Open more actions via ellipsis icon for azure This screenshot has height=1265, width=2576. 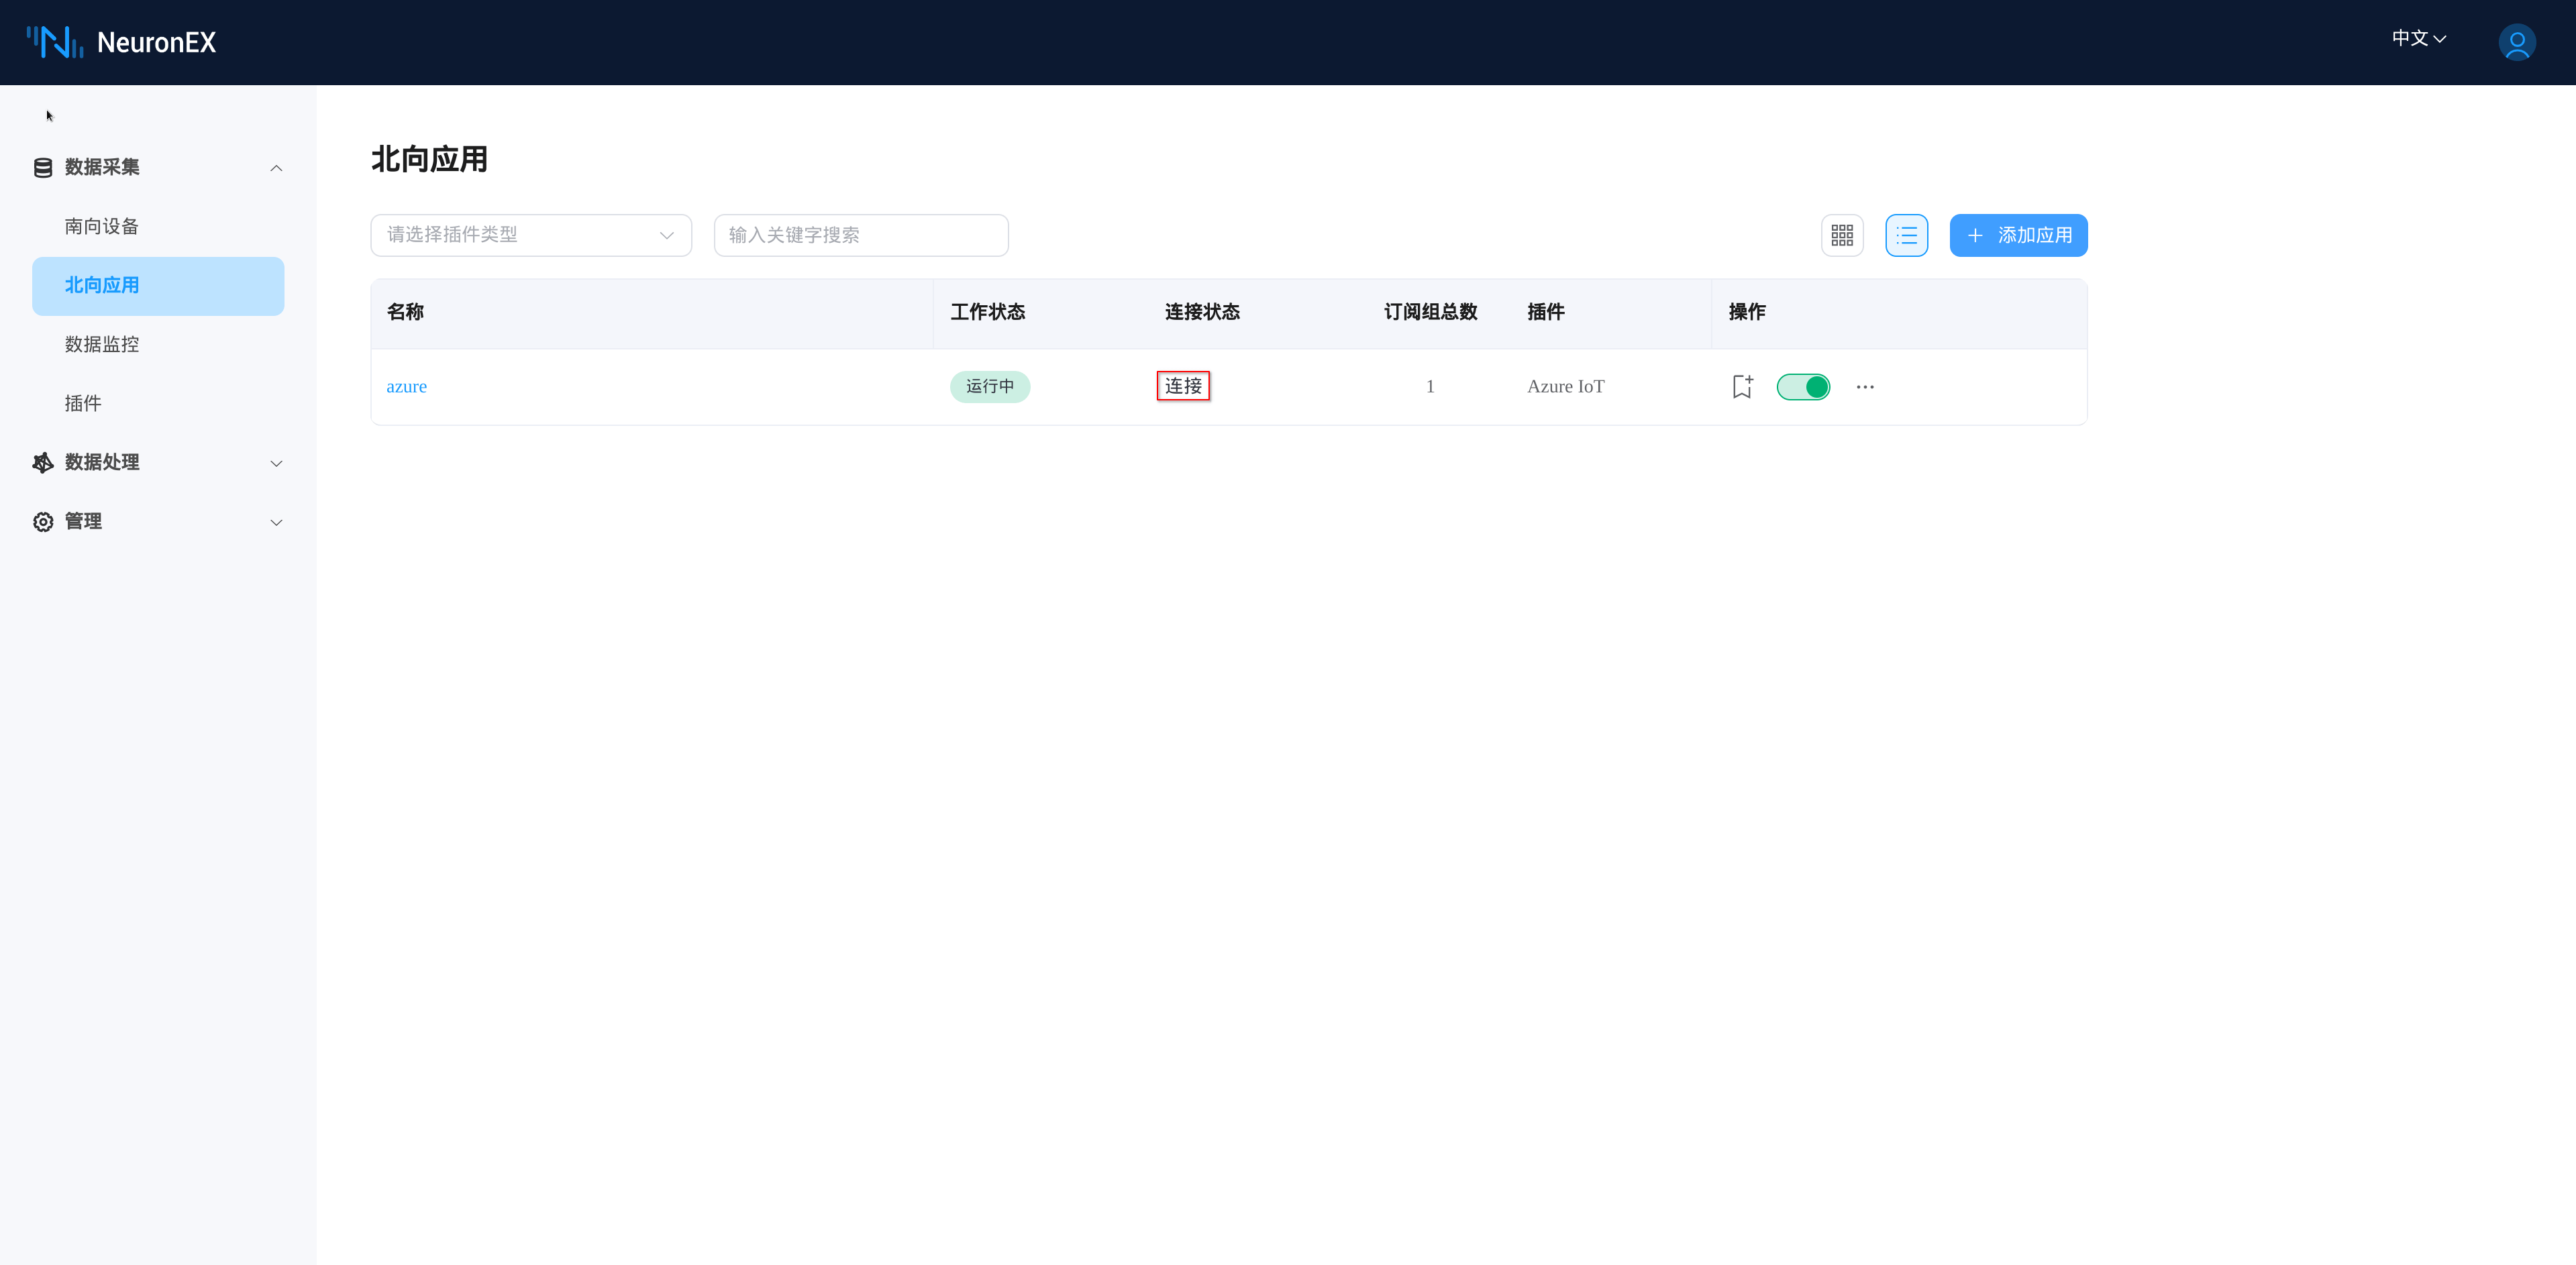1865,387
